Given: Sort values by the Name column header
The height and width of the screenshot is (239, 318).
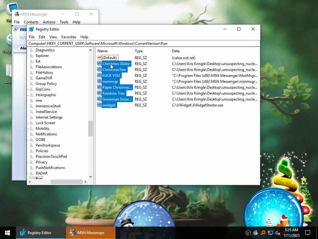Looking at the screenshot, I should 114,51.
